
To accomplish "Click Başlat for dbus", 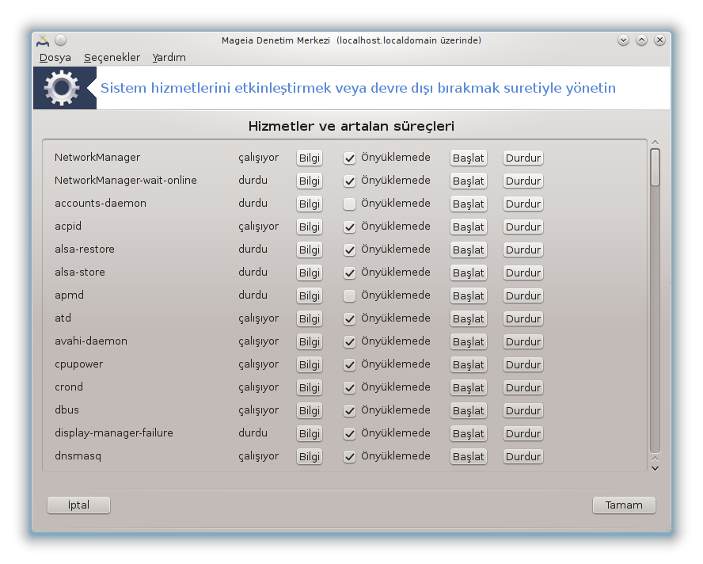I will click(469, 410).
